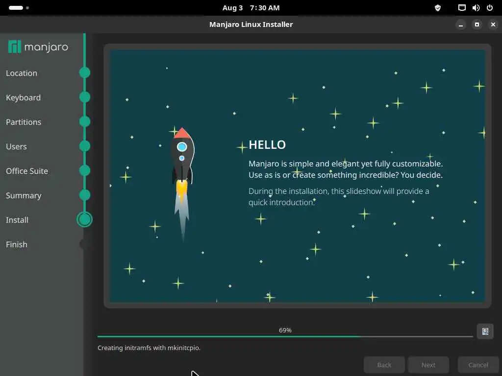This screenshot has height=376, width=502.
Task: Click the Finish step circle marker
Action: click(84, 244)
